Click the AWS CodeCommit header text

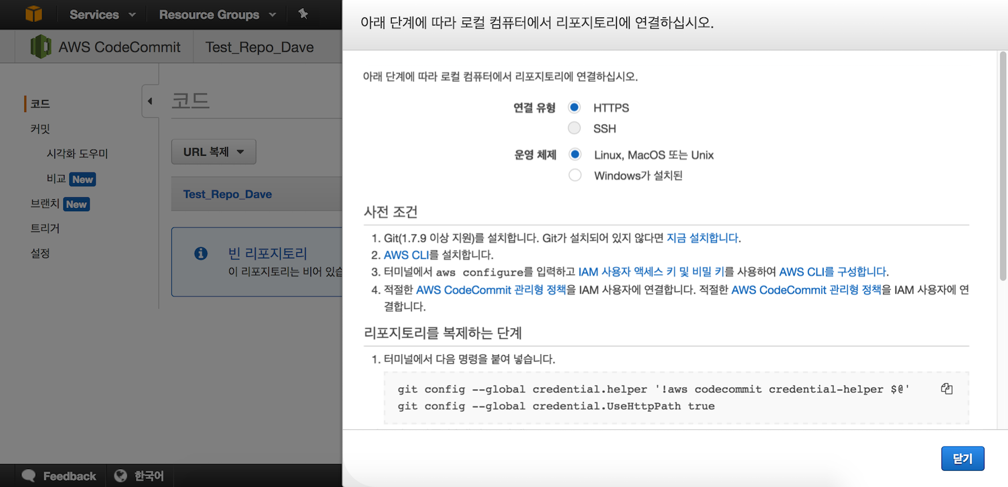click(120, 48)
